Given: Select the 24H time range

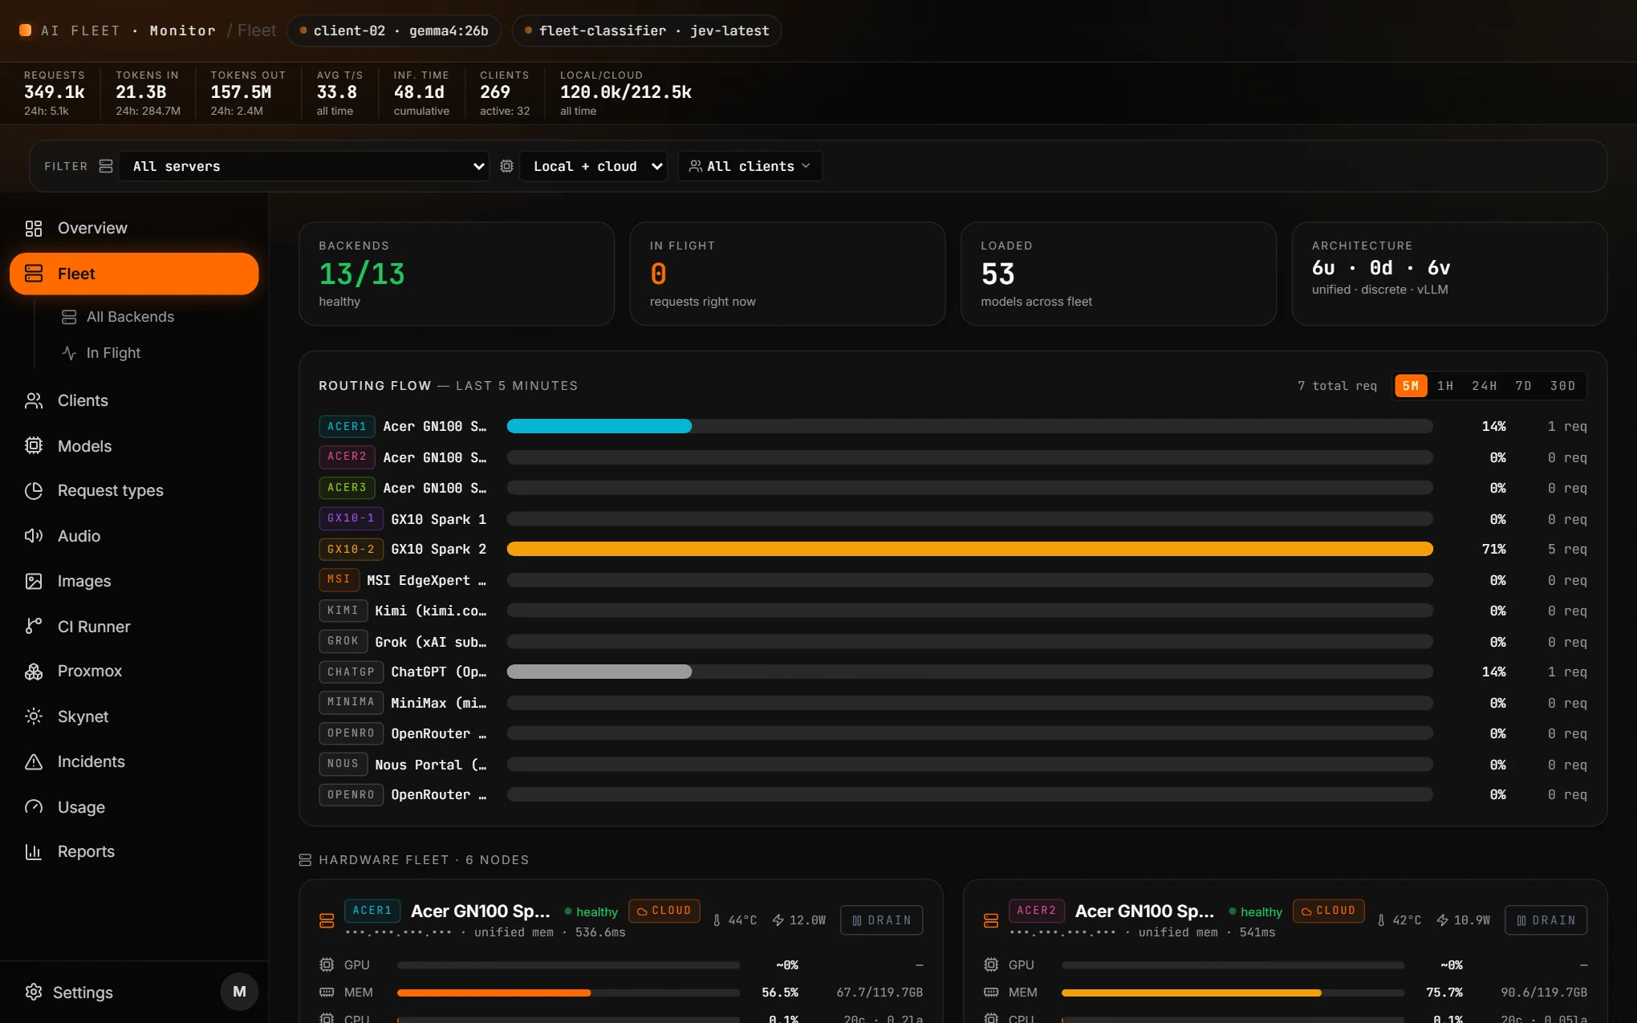Looking at the screenshot, I should (x=1484, y=386).
